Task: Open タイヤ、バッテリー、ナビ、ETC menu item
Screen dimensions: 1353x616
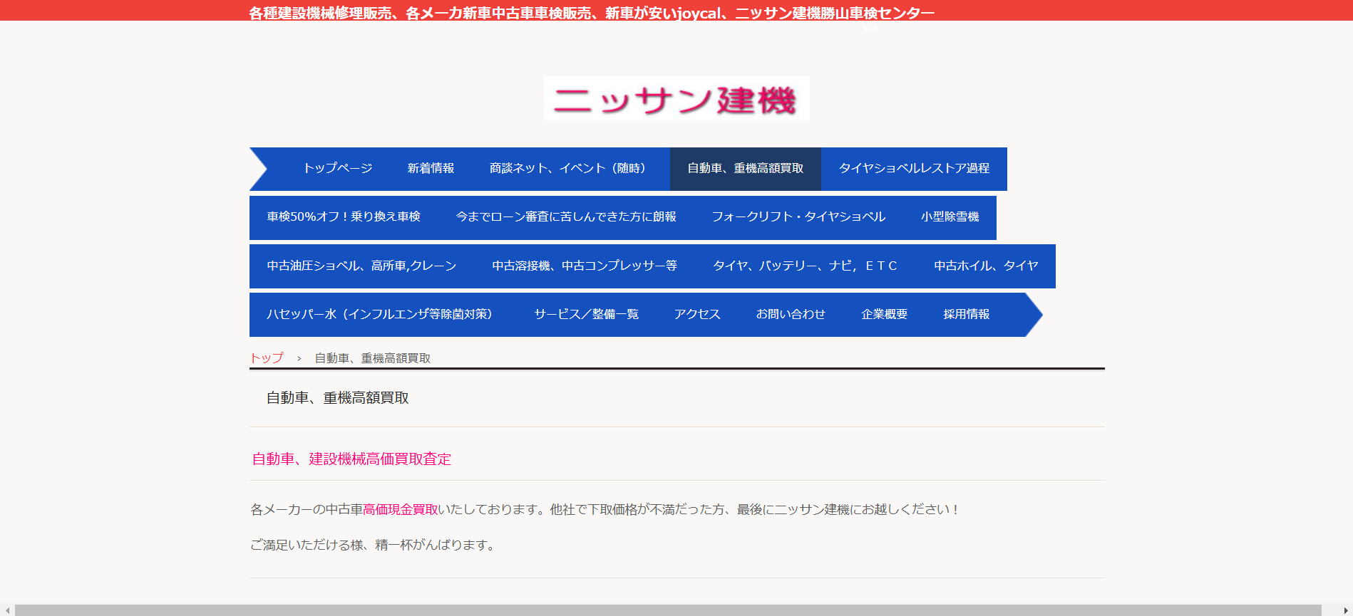Action: click(x=806, y=266)
